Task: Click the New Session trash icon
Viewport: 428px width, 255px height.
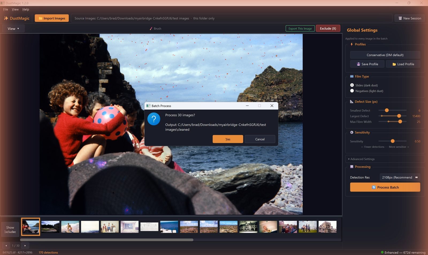Action: pyautogui.click(x=400, y=18)
